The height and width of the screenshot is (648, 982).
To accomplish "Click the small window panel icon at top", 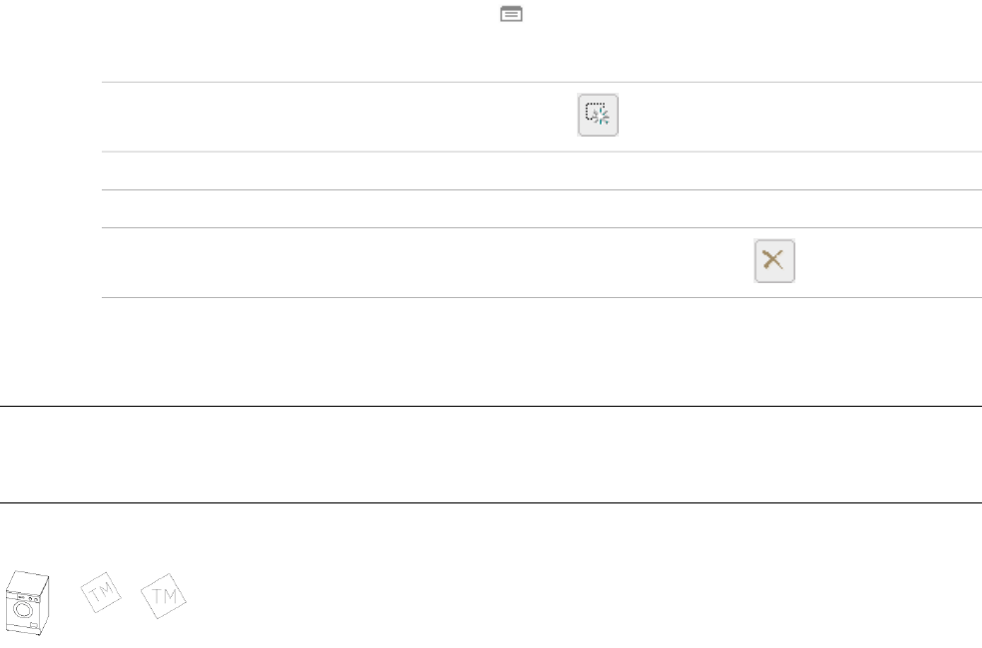I will (x=511, y=15).
